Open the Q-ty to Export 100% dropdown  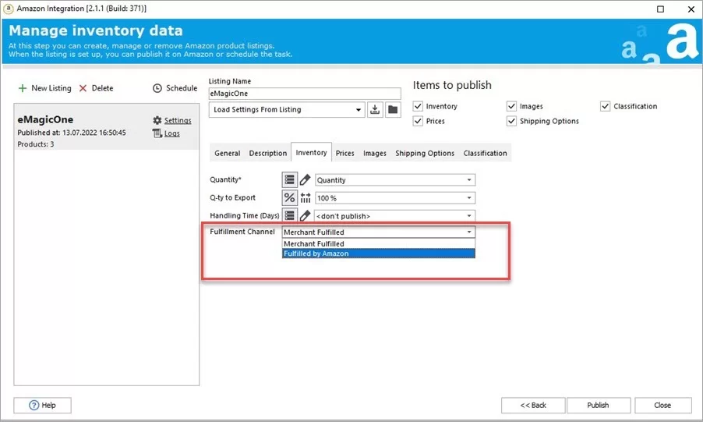tap(469, 198)
